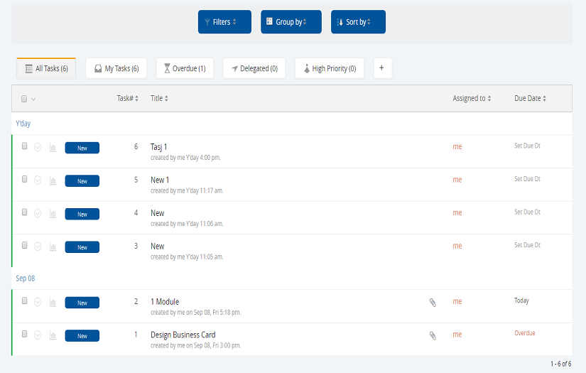Open the Group by dropdown
This screenshot has height=373, width=586.
coord(291,22)
